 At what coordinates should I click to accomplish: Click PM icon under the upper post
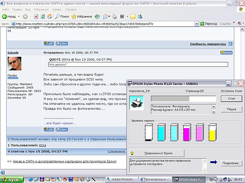click(x=49, y=43)
